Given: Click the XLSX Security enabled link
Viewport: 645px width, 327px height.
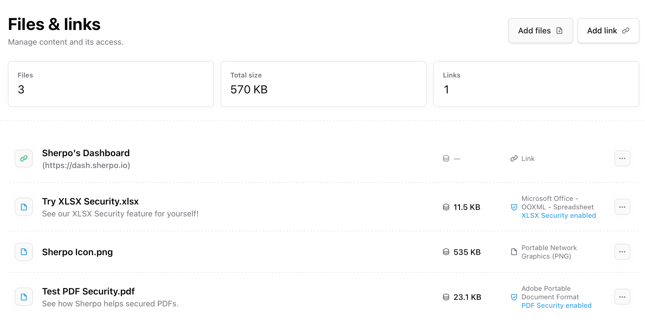Looking at the screenshot, I should tap(559, 216).
